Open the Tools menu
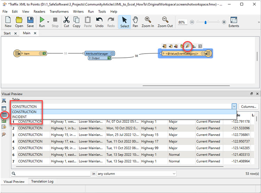 [x=102, y=11]
